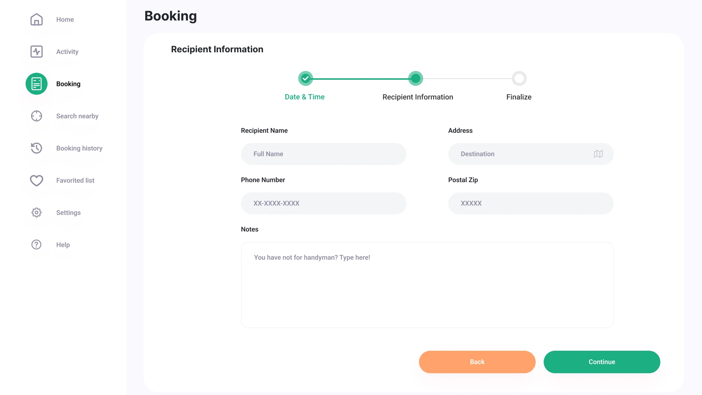Click the Search nearby crosshair icon
The image size is (702, 395).
coord(37,116)
